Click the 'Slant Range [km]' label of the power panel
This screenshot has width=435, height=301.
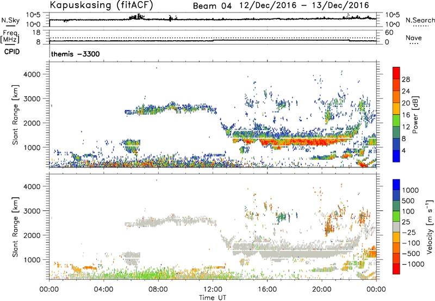point(15,115)
